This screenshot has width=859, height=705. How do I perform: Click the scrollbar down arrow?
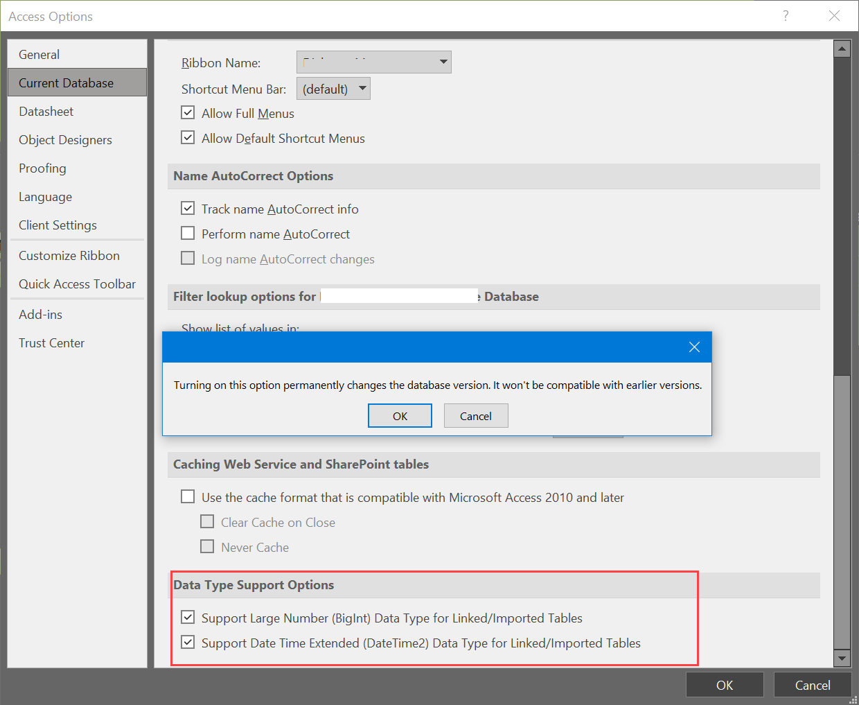coord(842,659)
